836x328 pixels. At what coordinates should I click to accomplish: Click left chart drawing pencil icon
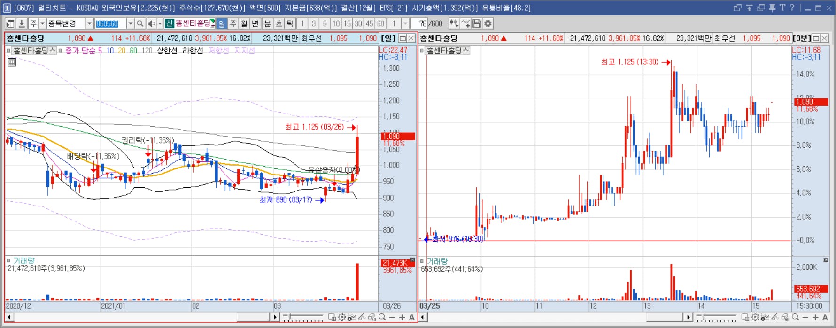(x=362, y=318)
